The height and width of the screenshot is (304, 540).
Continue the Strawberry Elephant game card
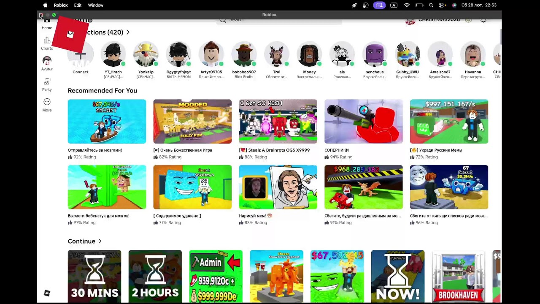(x=276, y=277)
